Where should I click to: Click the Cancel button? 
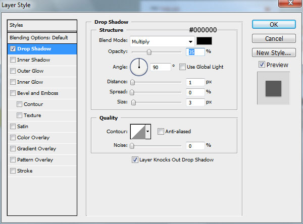[x=274, y=38]
